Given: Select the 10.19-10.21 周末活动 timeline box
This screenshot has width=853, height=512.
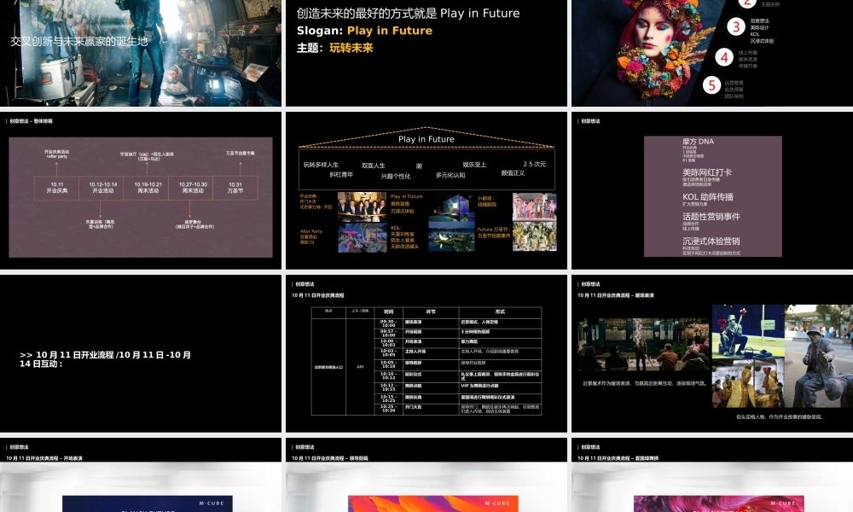Looking at the screenshot, I should coord(147,187).
